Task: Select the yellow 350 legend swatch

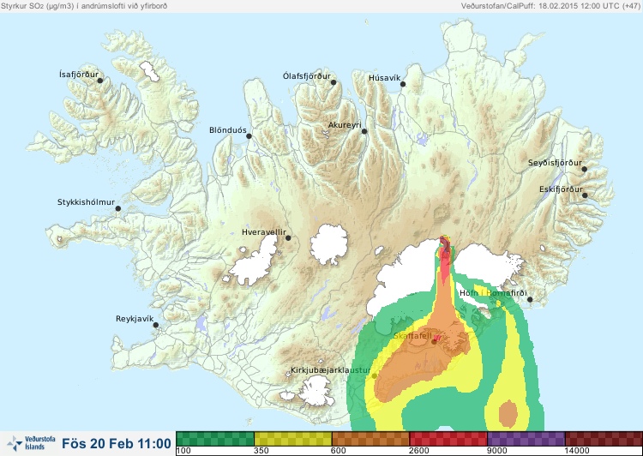Action: click(293, 439)
